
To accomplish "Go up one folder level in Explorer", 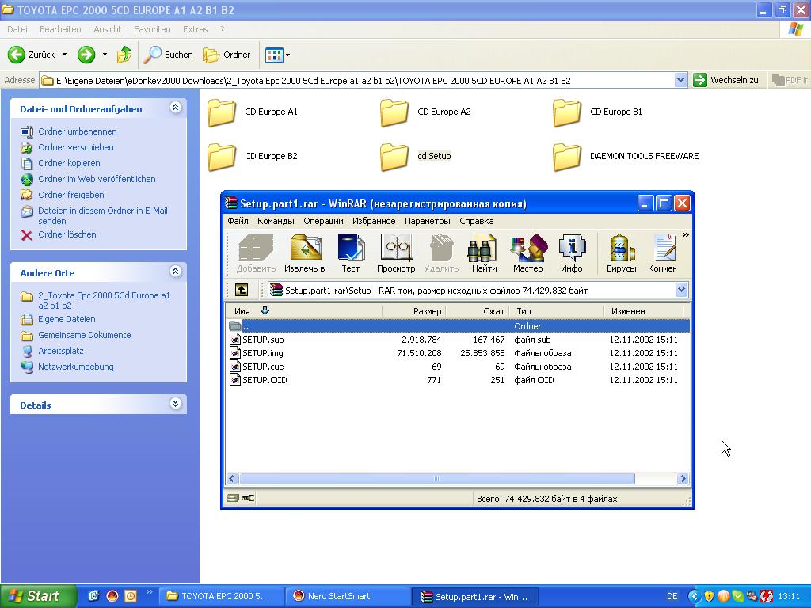I will click(x=124, y=55).
